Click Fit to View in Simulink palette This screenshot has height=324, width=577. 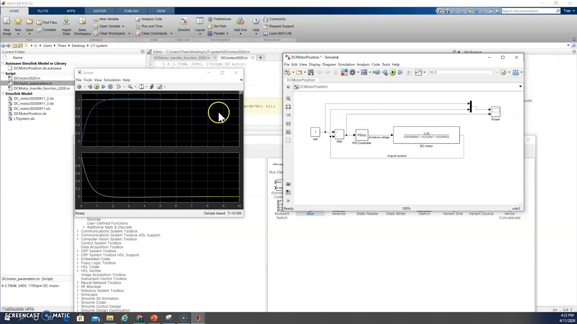[x=288, y=107]
